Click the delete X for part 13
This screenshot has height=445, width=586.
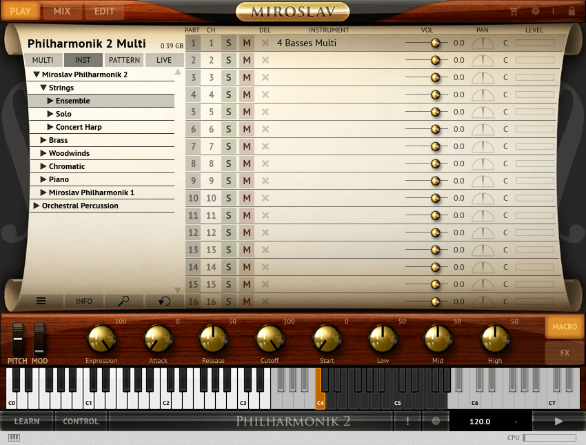click(x=265, y=250)
